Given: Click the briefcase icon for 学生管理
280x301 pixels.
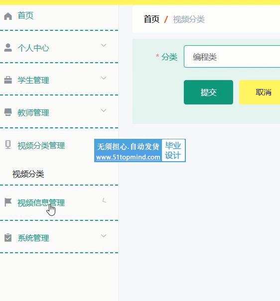Looking at the screenshot, I should coord(8,80).
